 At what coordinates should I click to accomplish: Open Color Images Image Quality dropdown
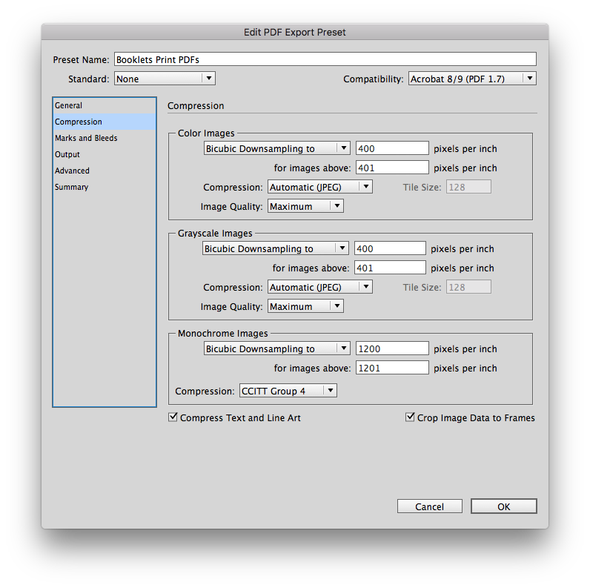[305, 206]
